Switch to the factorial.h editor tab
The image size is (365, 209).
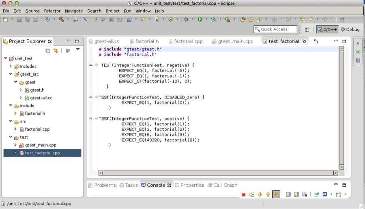click(144, 41)
